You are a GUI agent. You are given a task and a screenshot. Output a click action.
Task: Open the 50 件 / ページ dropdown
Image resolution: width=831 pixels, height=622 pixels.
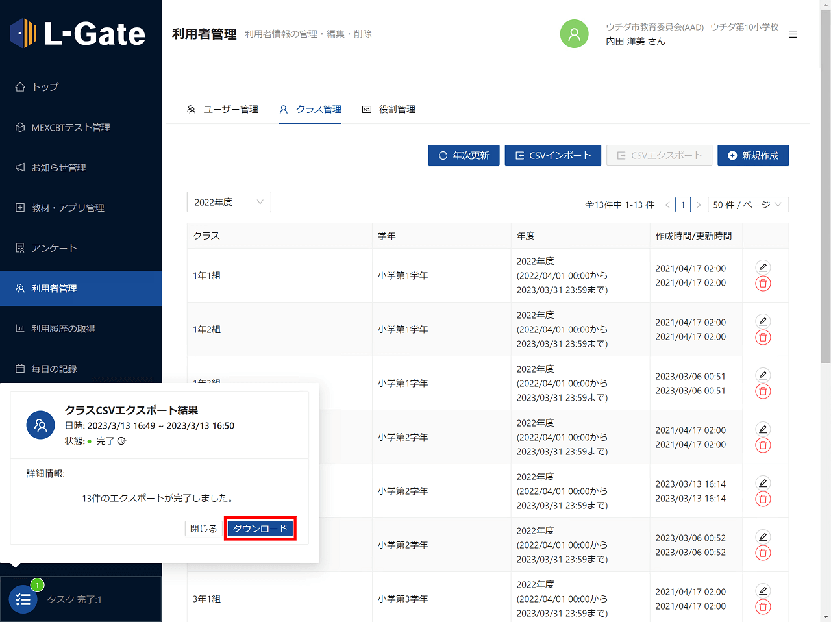point(748,205)
